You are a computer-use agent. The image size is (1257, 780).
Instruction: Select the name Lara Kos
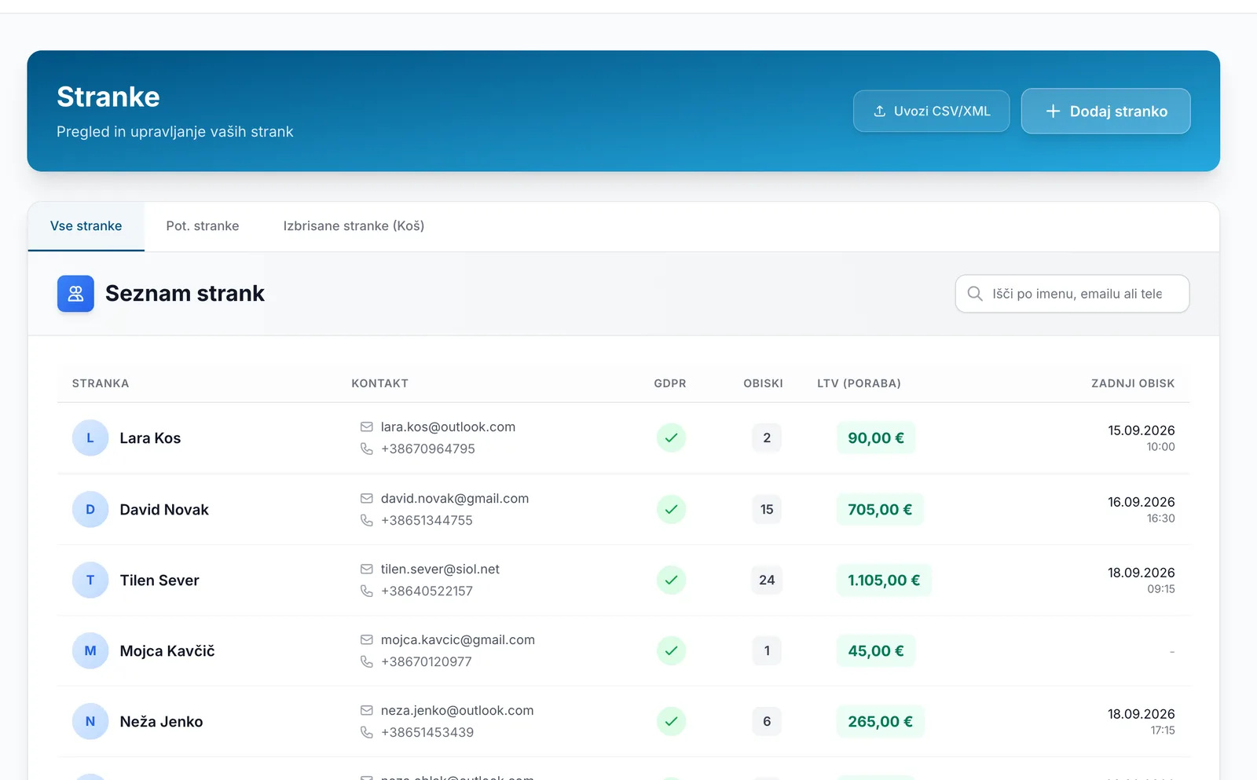[x=150, y=438]
